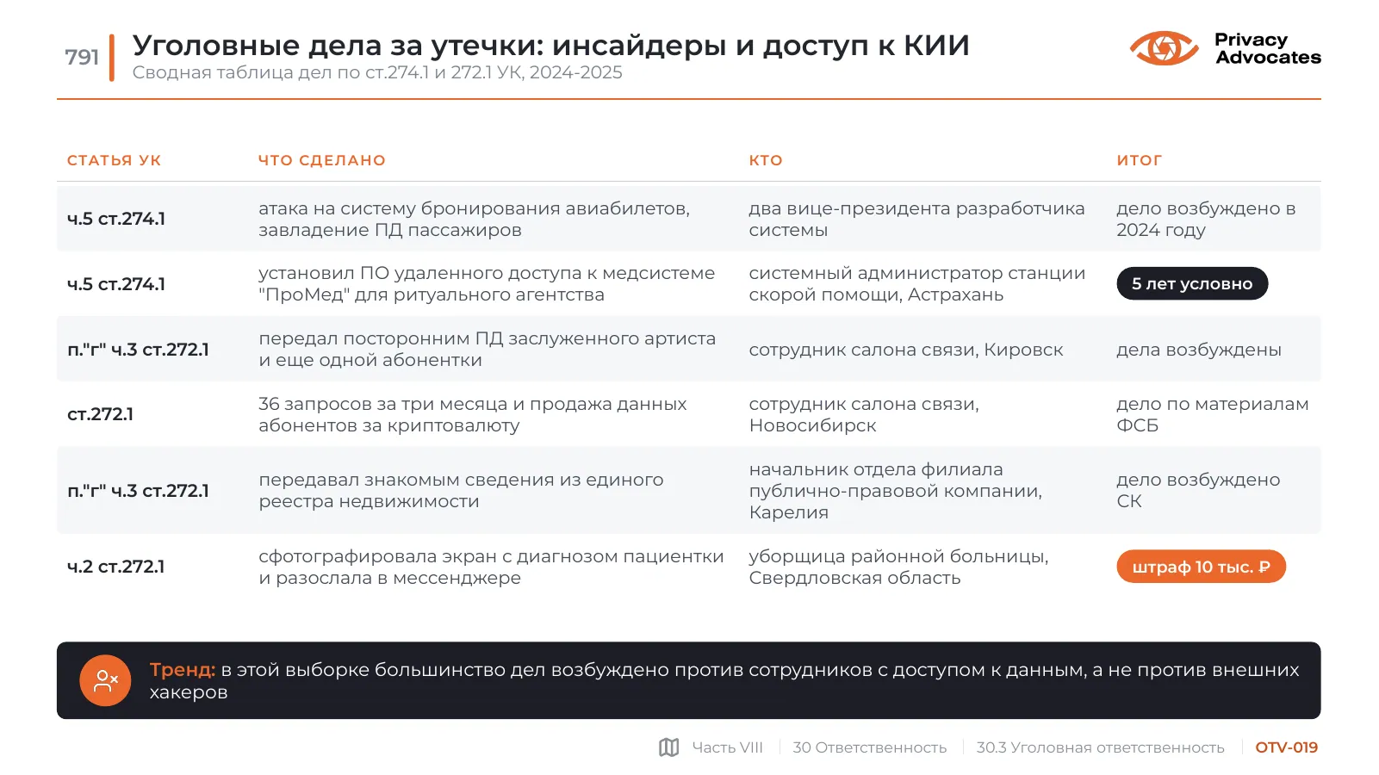Click 'п."г" ч.3 ст.272.1' in the Карелия row

[x=138, y=491]
